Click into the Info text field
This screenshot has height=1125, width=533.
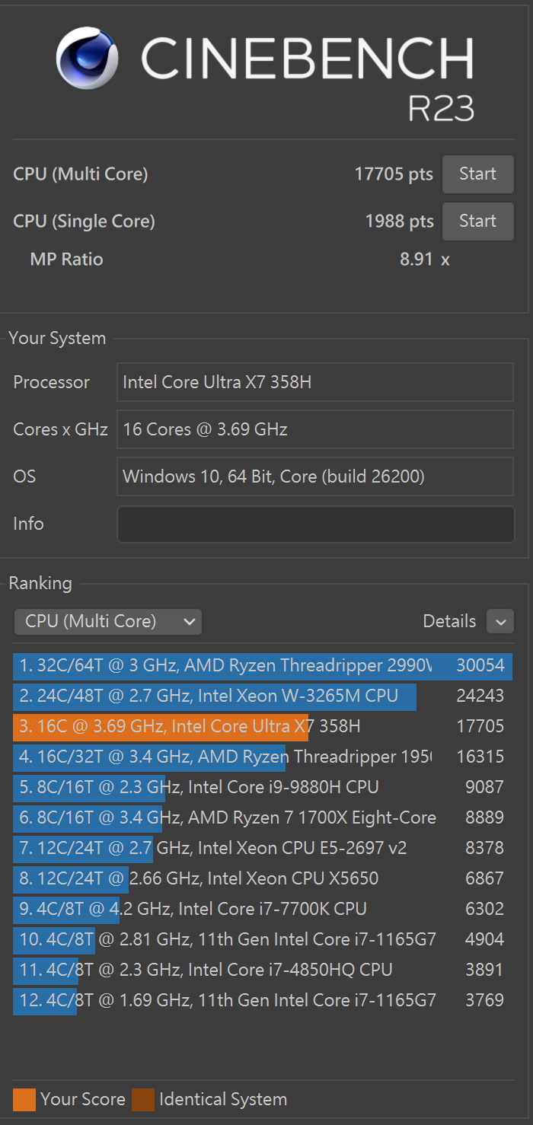tap(315, 524)
